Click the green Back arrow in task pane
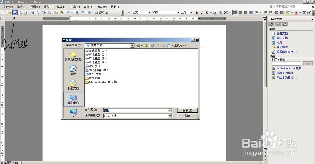Viewport: 315px width, 164px height. (x=272, y=24)
